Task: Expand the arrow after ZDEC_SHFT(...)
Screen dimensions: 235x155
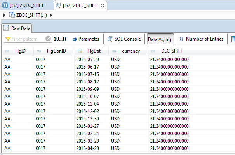Action: [51, 15]
